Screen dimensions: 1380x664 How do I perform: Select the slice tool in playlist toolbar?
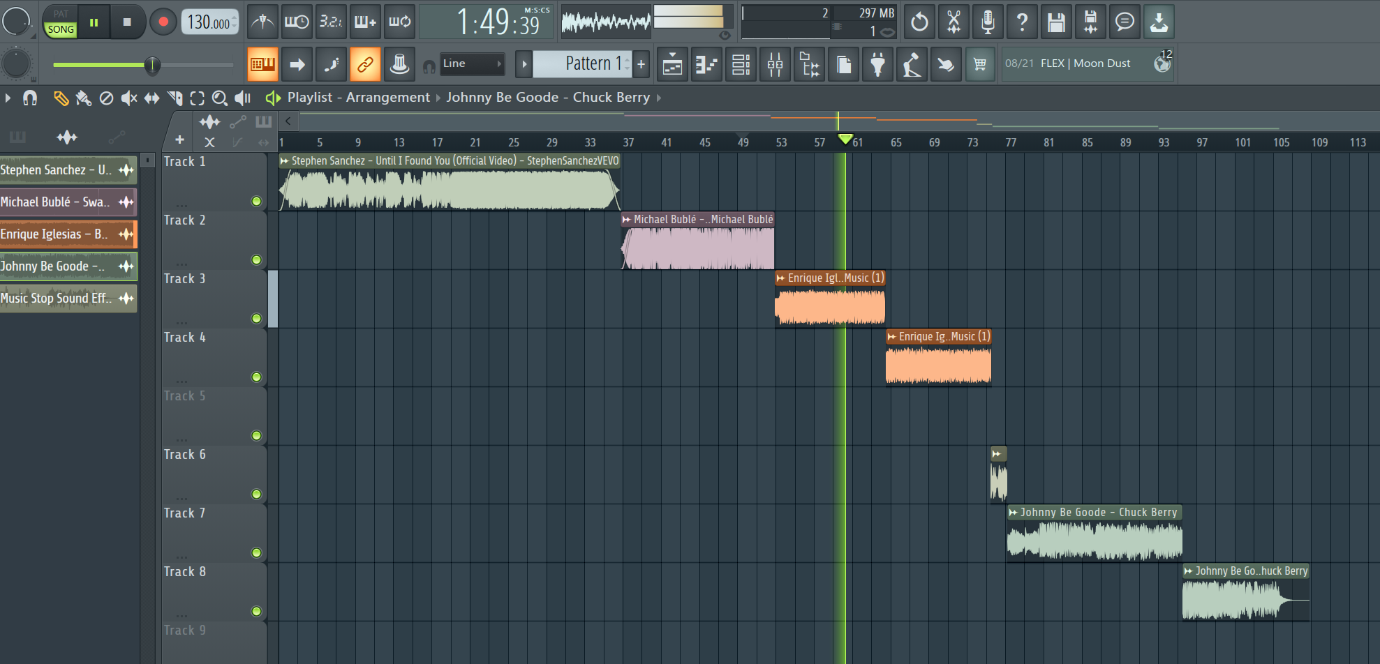(175, 98)
